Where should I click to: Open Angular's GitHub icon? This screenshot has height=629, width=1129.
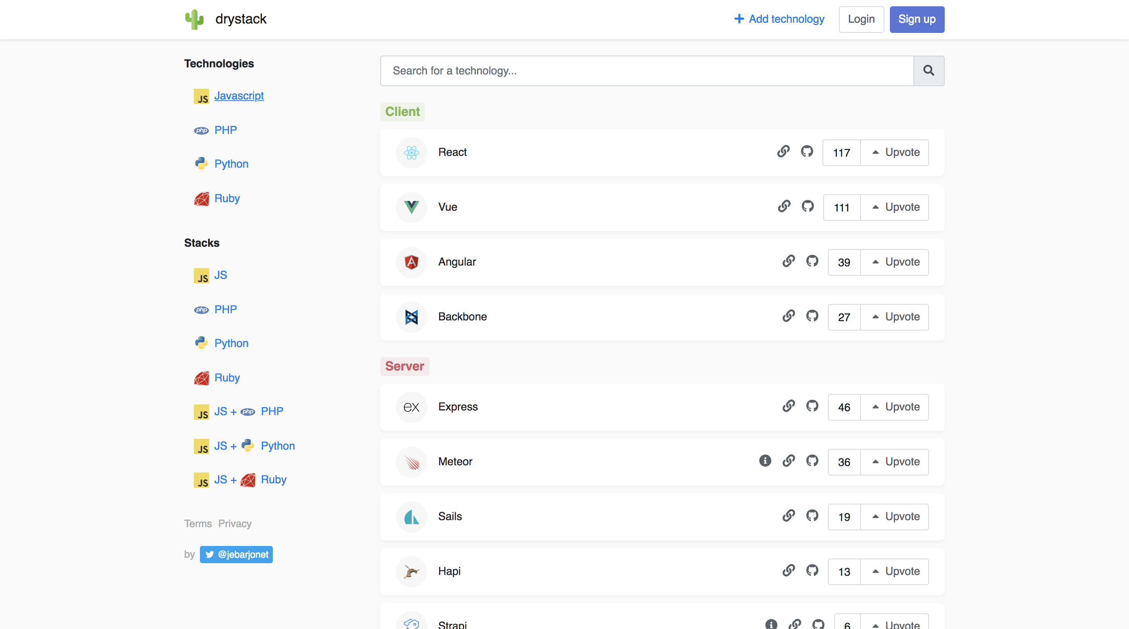(812, 261)
